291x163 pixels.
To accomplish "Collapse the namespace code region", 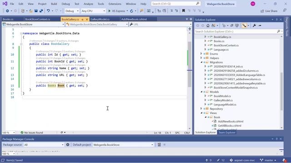I will 21,34.
